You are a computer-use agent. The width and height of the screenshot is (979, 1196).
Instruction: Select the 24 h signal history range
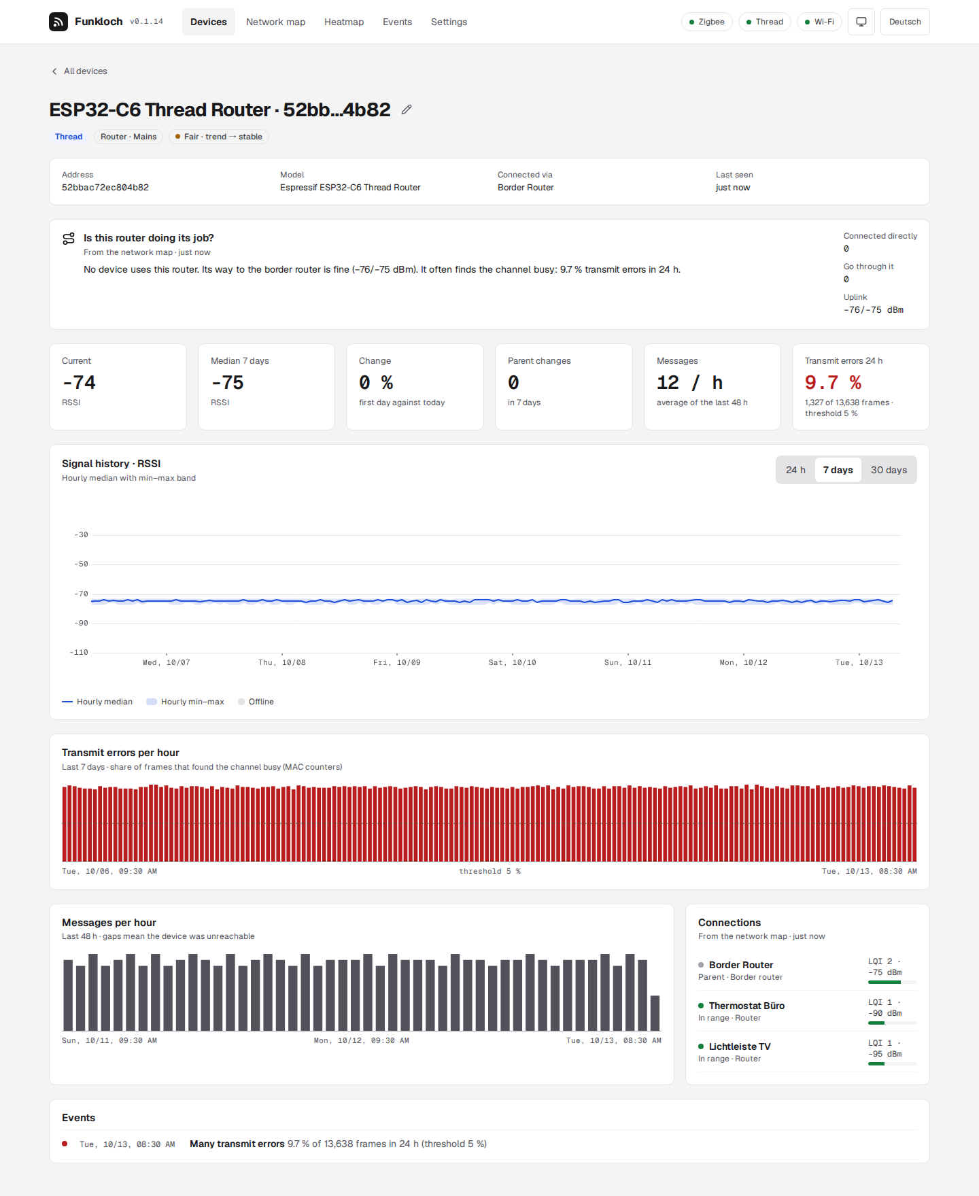tap(795, 470)
